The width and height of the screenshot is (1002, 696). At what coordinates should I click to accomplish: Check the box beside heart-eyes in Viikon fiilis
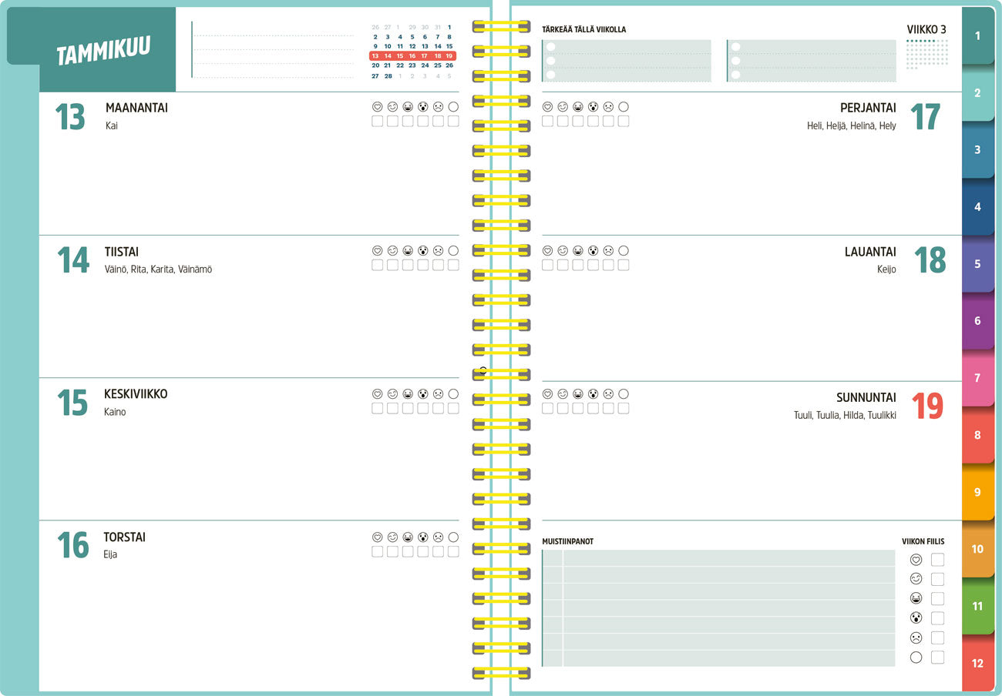(x=937, y=560)
